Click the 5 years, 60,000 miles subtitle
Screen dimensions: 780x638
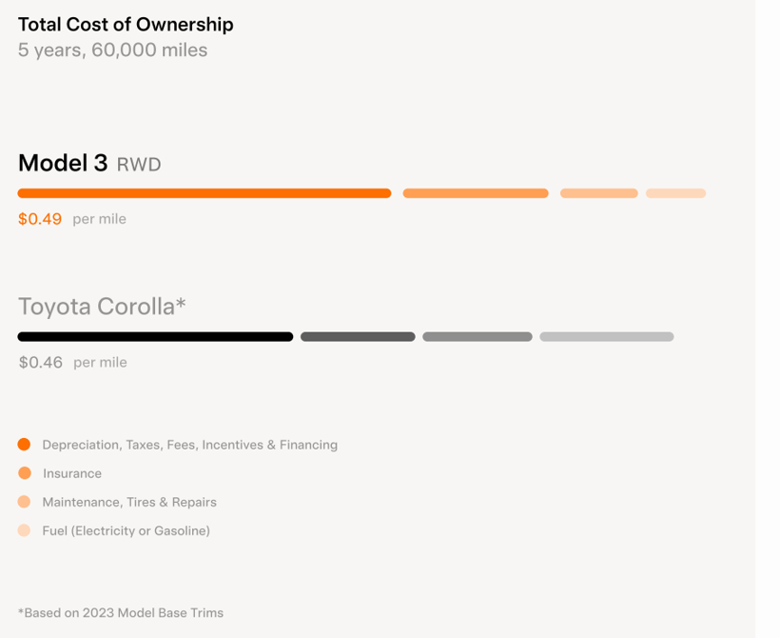113,50
